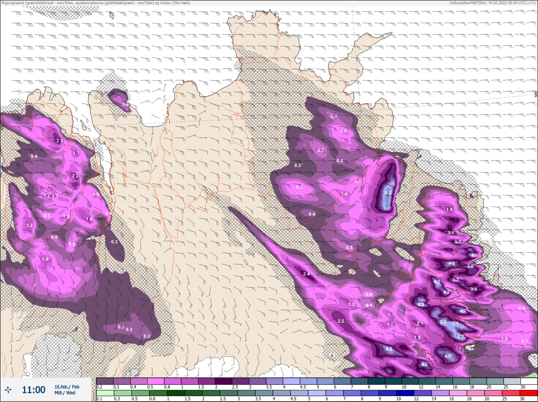The image size is (538, 402).
Task: Click the 6.3 precipitation value on the map
Action: click(388, 193)
